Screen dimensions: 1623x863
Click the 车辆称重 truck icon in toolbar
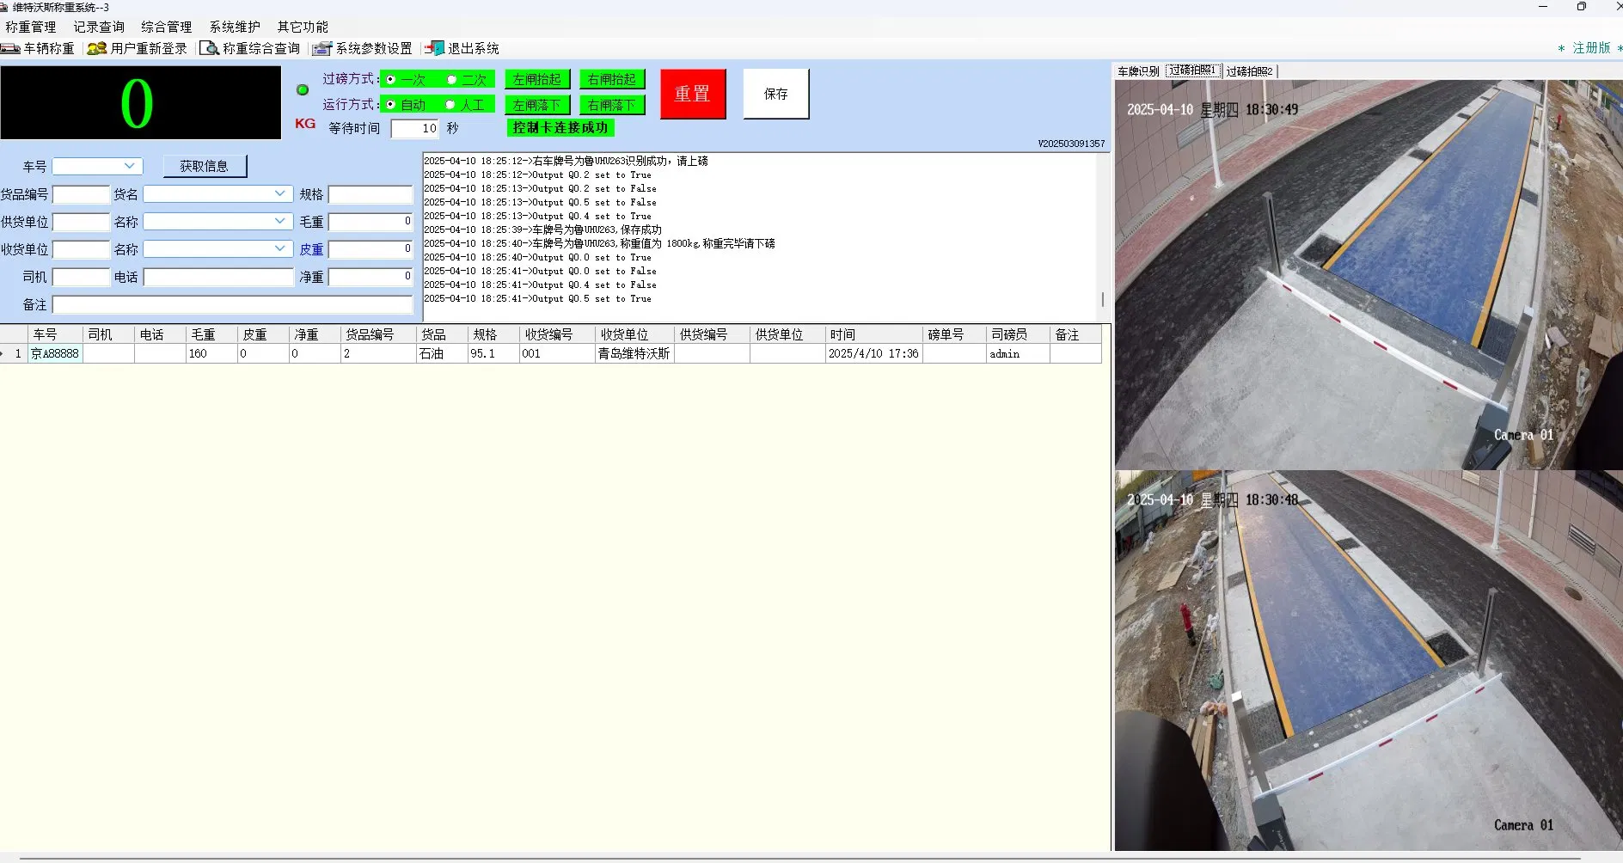click(x=10, y=49)
